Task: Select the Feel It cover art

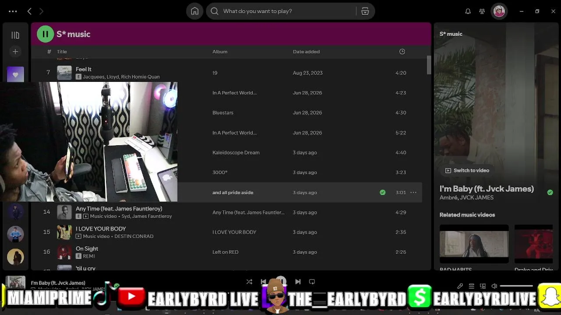Action: click(64, 73)
